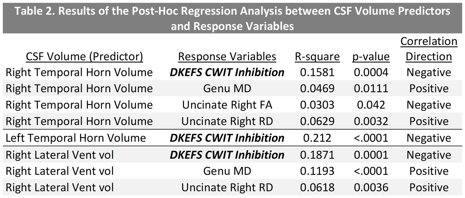
Task: Select the R-square value 0.1581
Action: click(317, 72)
